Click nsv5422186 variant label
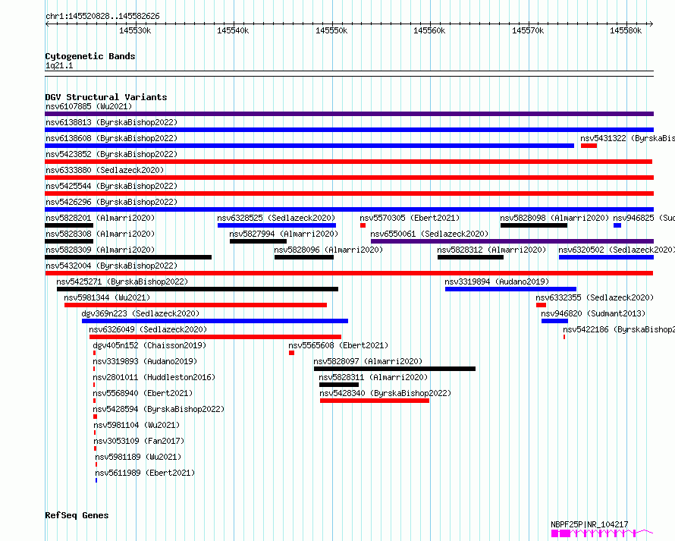This screenshot has width=675, height=541. [619, 329]
